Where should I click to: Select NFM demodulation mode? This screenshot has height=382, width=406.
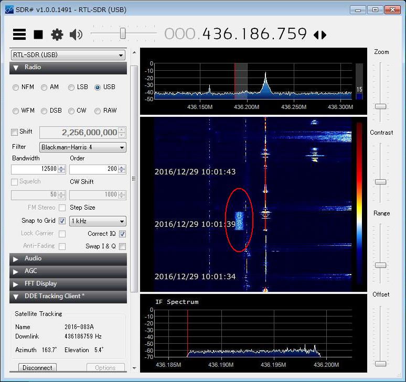pyautogui.click(x=16, y=88)
